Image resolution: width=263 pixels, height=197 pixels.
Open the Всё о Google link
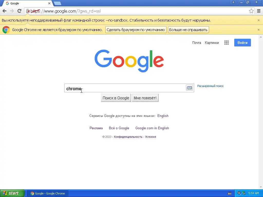point(119,128)
